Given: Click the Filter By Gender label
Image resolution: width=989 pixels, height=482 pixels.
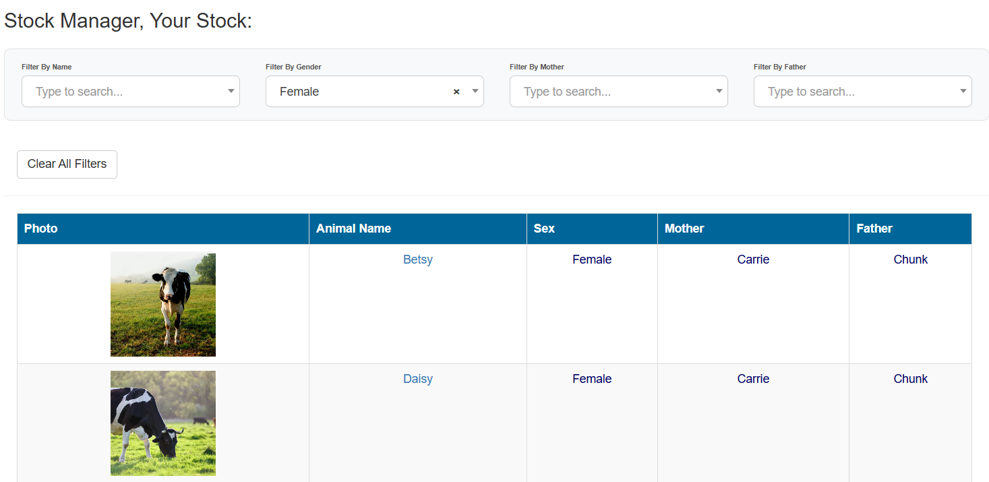Looking at the screenshot, I should (x=293, y=67).
